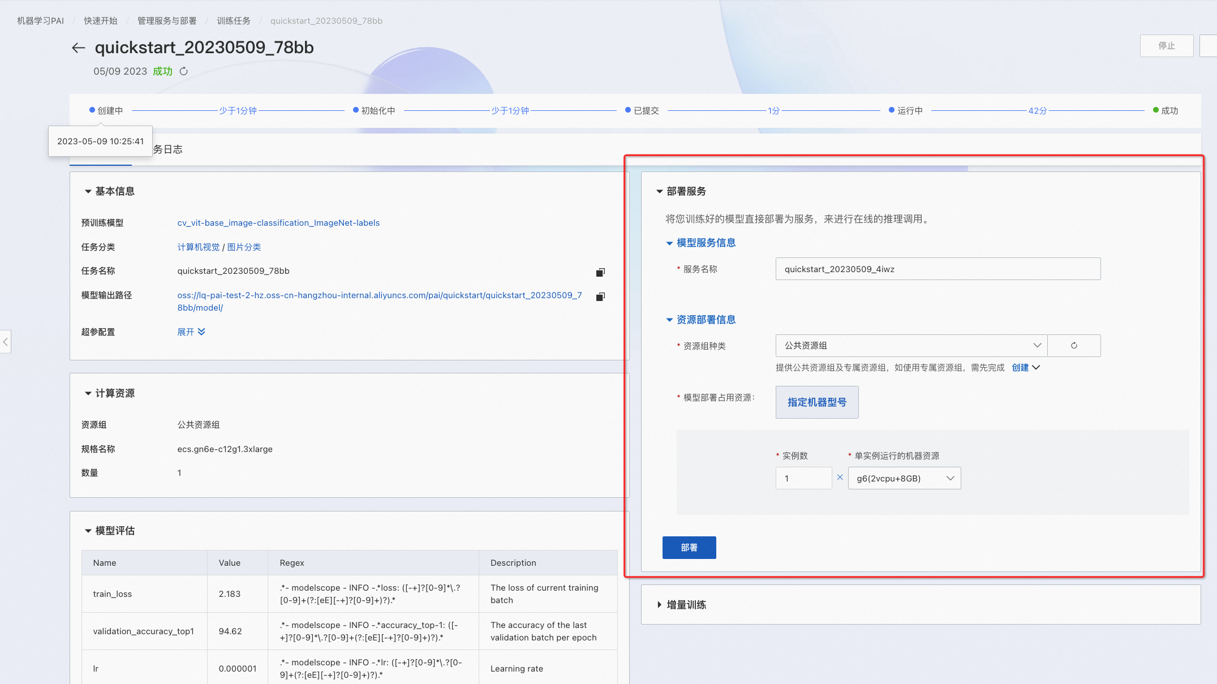The width and height of the screenshot is (1217, 684).
Task: Click the back arrow beside quickstart_20230509_78bb title
Action: pos(78,48)
